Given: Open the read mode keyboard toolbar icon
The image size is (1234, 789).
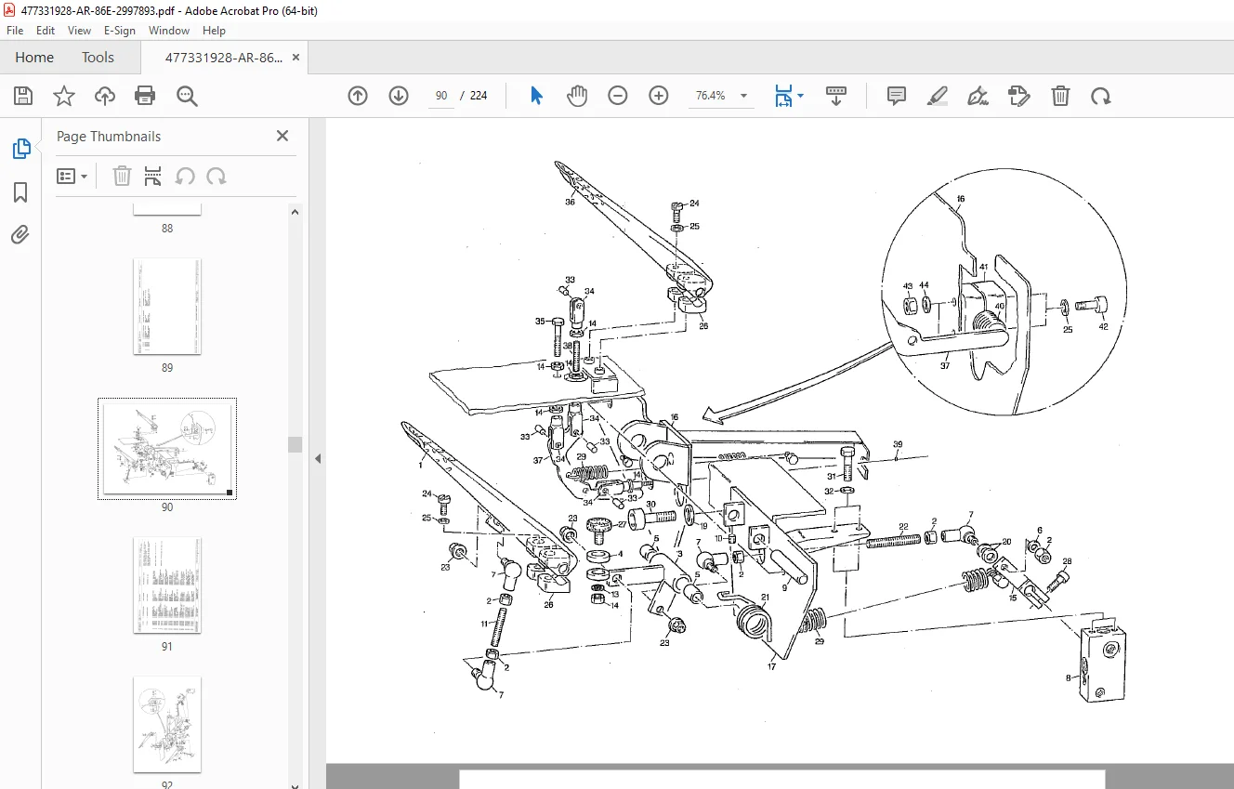Looking at the screenshot, I should click(x=836, y=96).
